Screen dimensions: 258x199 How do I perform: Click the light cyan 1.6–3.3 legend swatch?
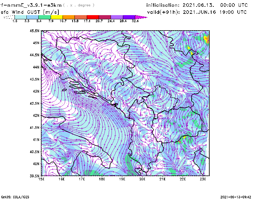(x=21, y=17)
